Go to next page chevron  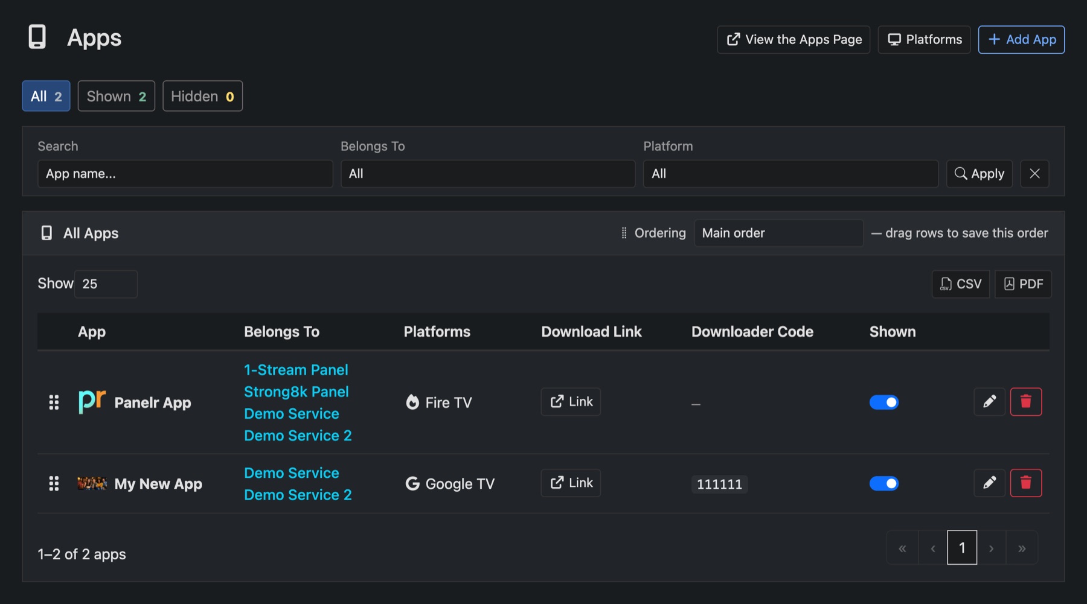992,548
